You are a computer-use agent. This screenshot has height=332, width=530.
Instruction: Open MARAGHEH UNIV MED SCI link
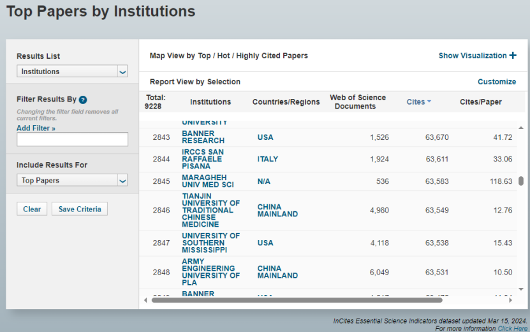coord(208,181)
